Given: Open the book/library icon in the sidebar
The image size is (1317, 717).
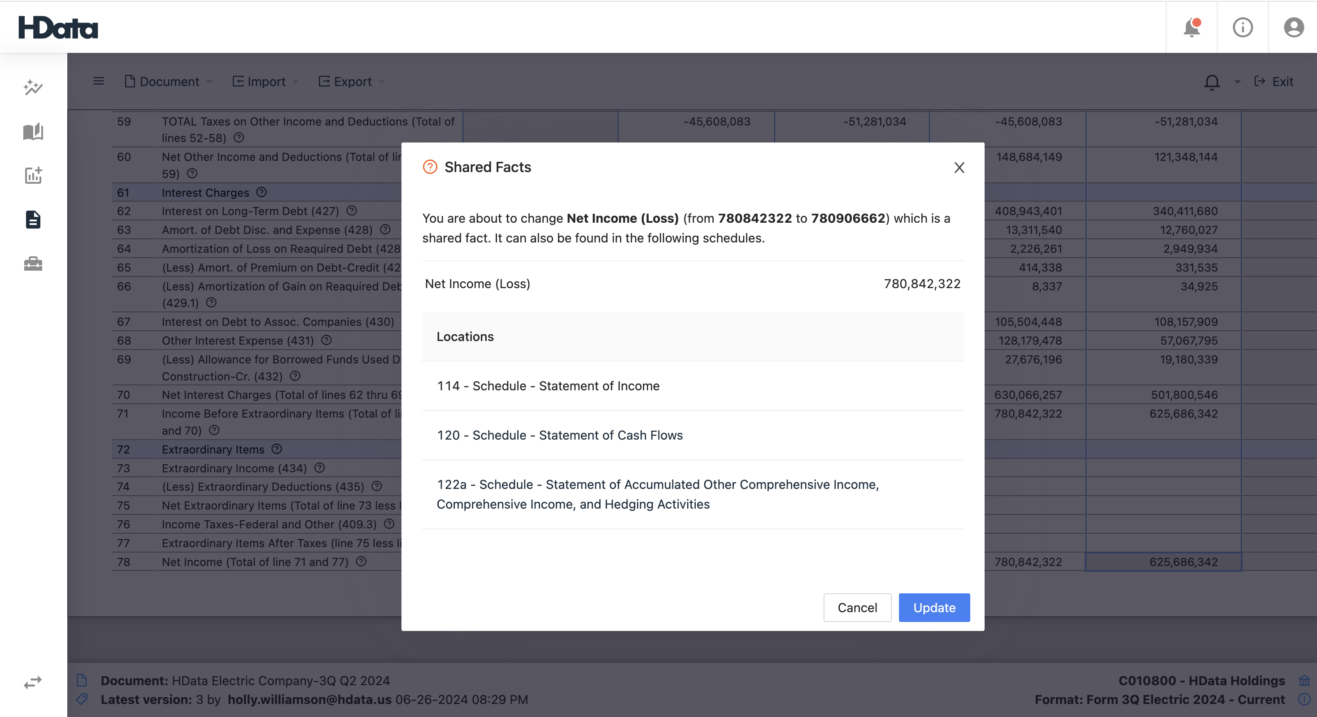Looking at the screenshot, I should tap(33, 131).
